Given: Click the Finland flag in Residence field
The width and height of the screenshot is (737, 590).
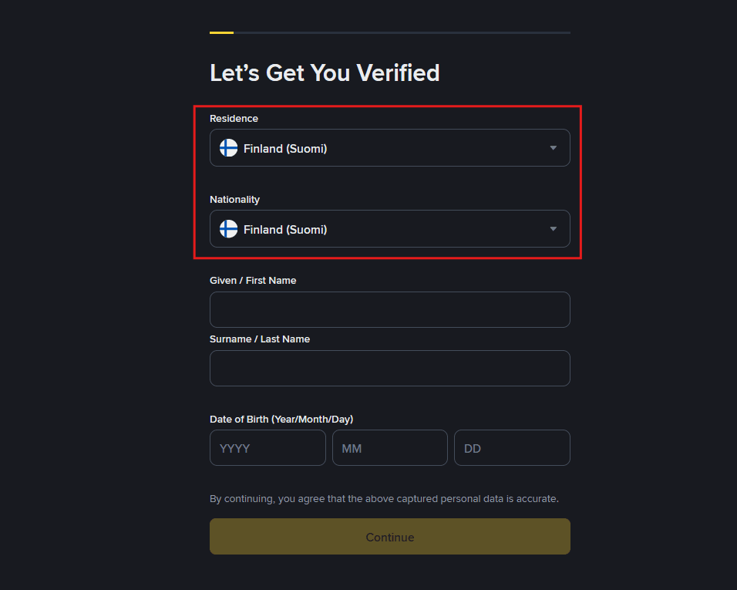Looking at the screenshot, I should [x=228, y=148].
